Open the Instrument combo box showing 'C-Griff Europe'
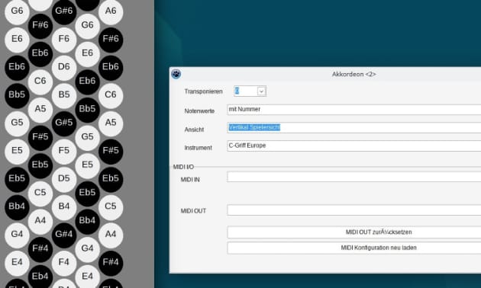The image size is (481, 288). pyautogui.click(x=354, y=146)
